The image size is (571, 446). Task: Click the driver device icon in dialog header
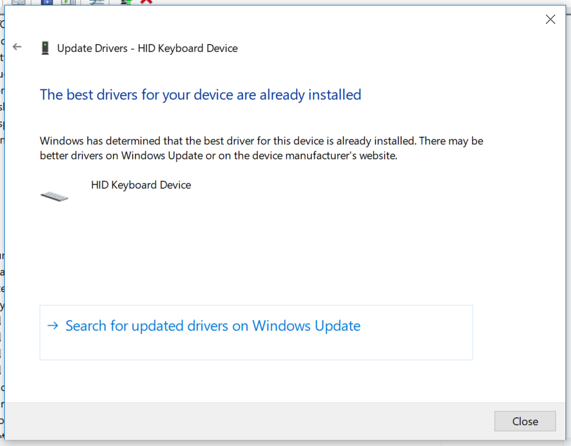44,48
